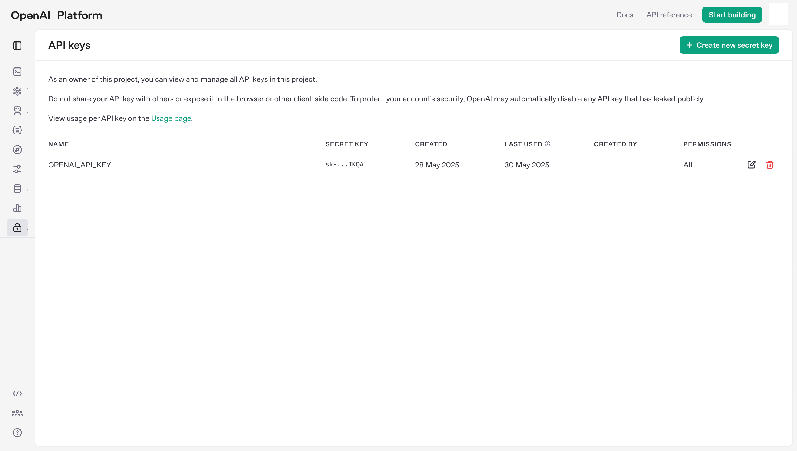Image resolution: width=797 pixels, height=451 pixels.
Task: Open the team members icon
Action: [x=17, y=413]
